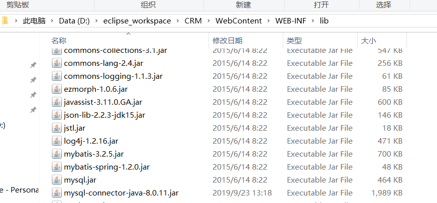Sort files by the 修改日期 column header

pos(227,40)
